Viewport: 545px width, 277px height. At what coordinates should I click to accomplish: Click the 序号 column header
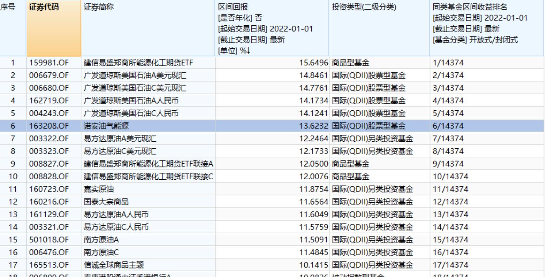(13, 28)
